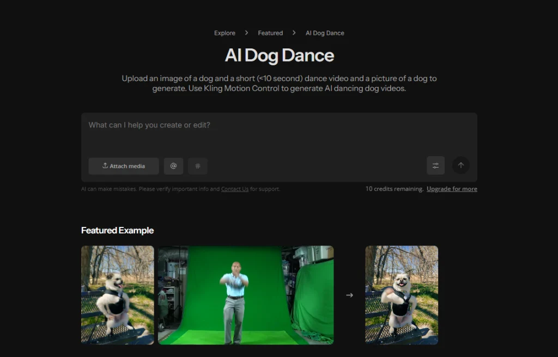Image resolution: width=558 pixels, height=357 pixels.
Task: Click the 'Upload an image of a dog' description
Action: click(279, 83)
